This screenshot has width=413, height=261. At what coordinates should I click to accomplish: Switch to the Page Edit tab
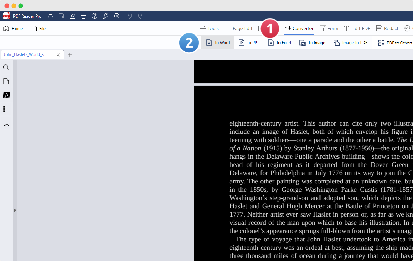coord(239,28)
